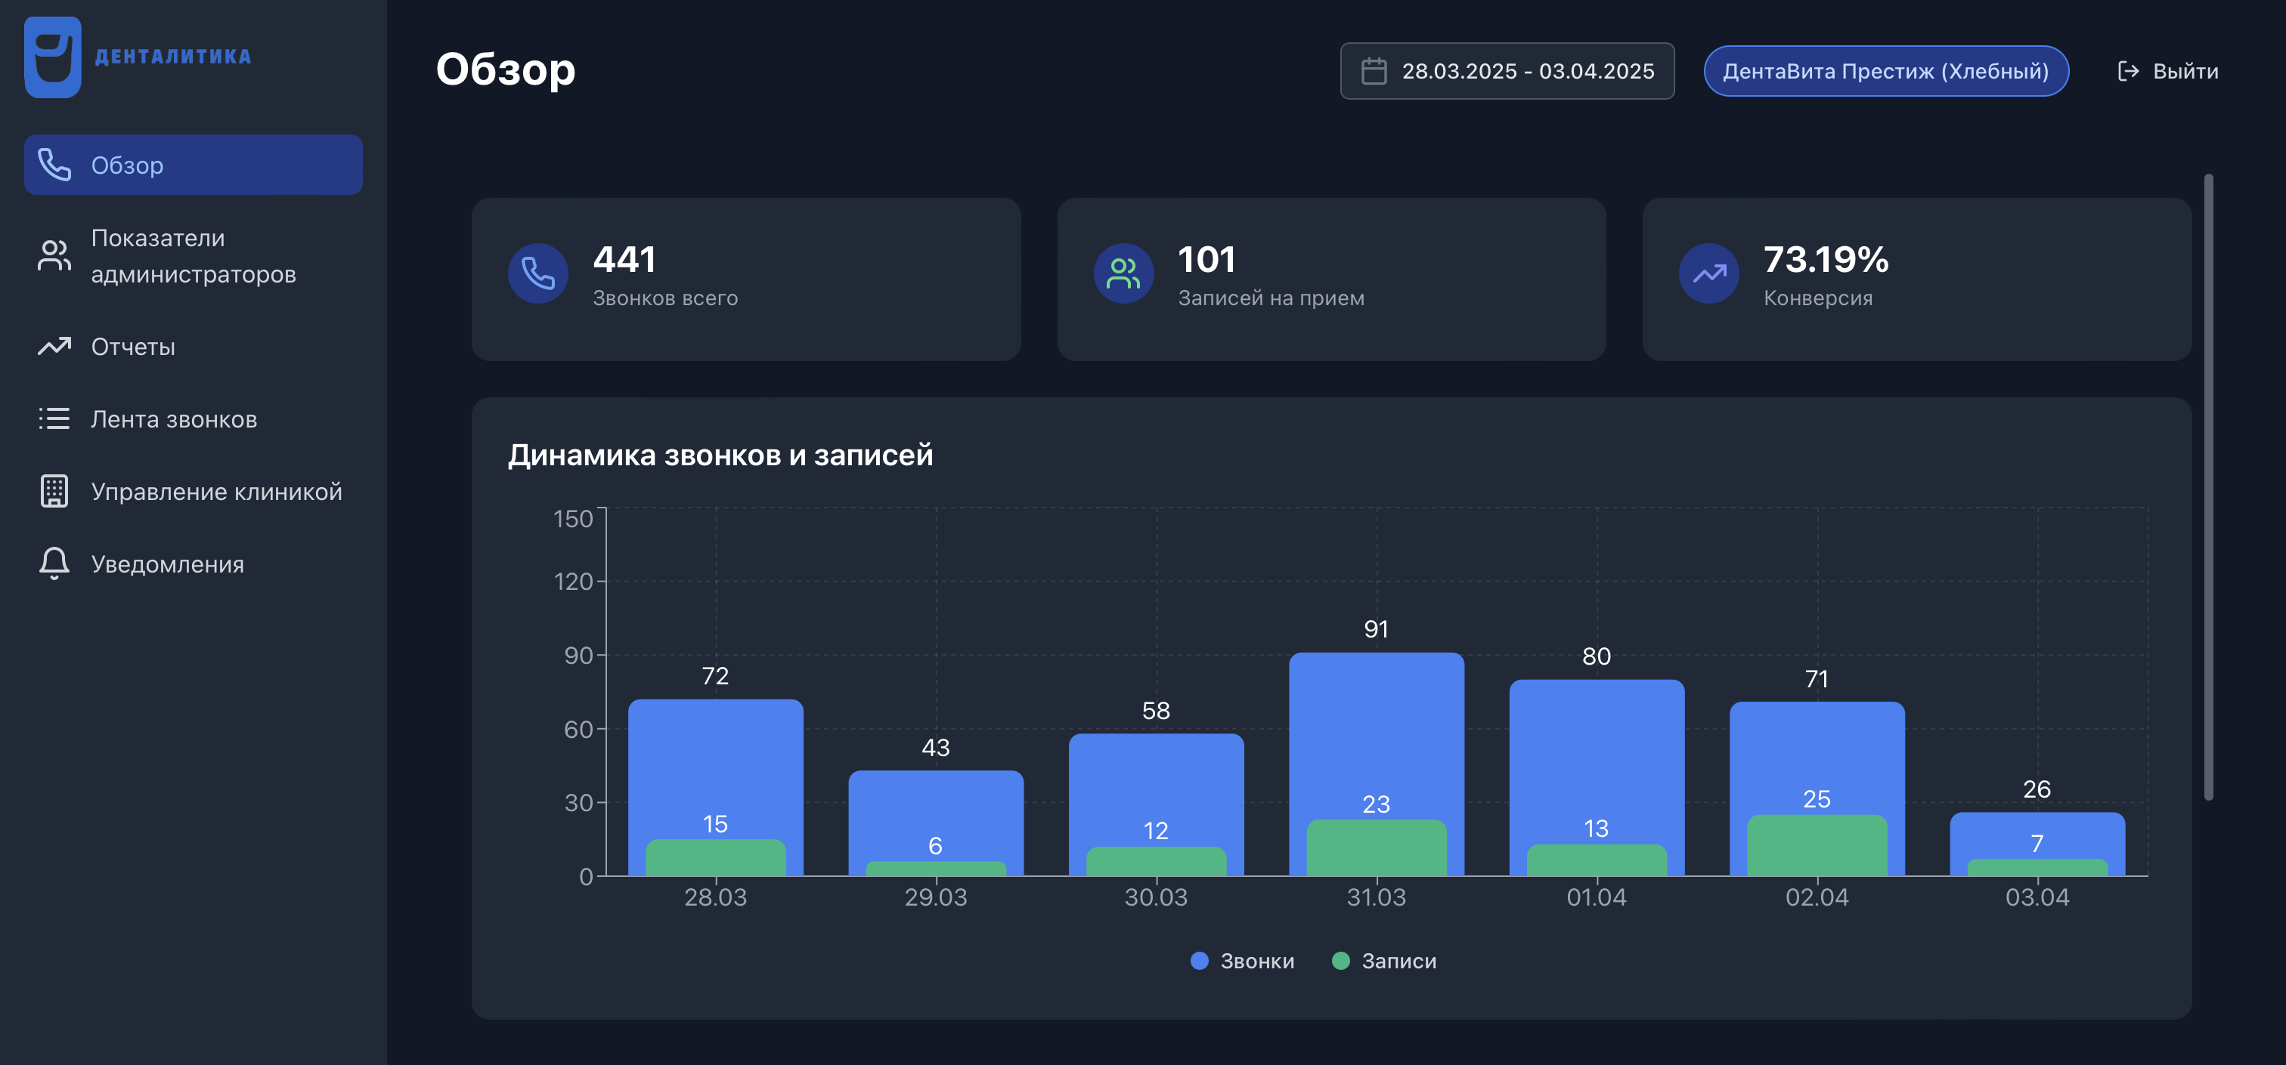The width and height of the screenshot is (2286, 1065).
Task: Open clinic selector ДентаВита Престиж (Хлебный)
Action: pyautogui.click(x=1885, y=71)
